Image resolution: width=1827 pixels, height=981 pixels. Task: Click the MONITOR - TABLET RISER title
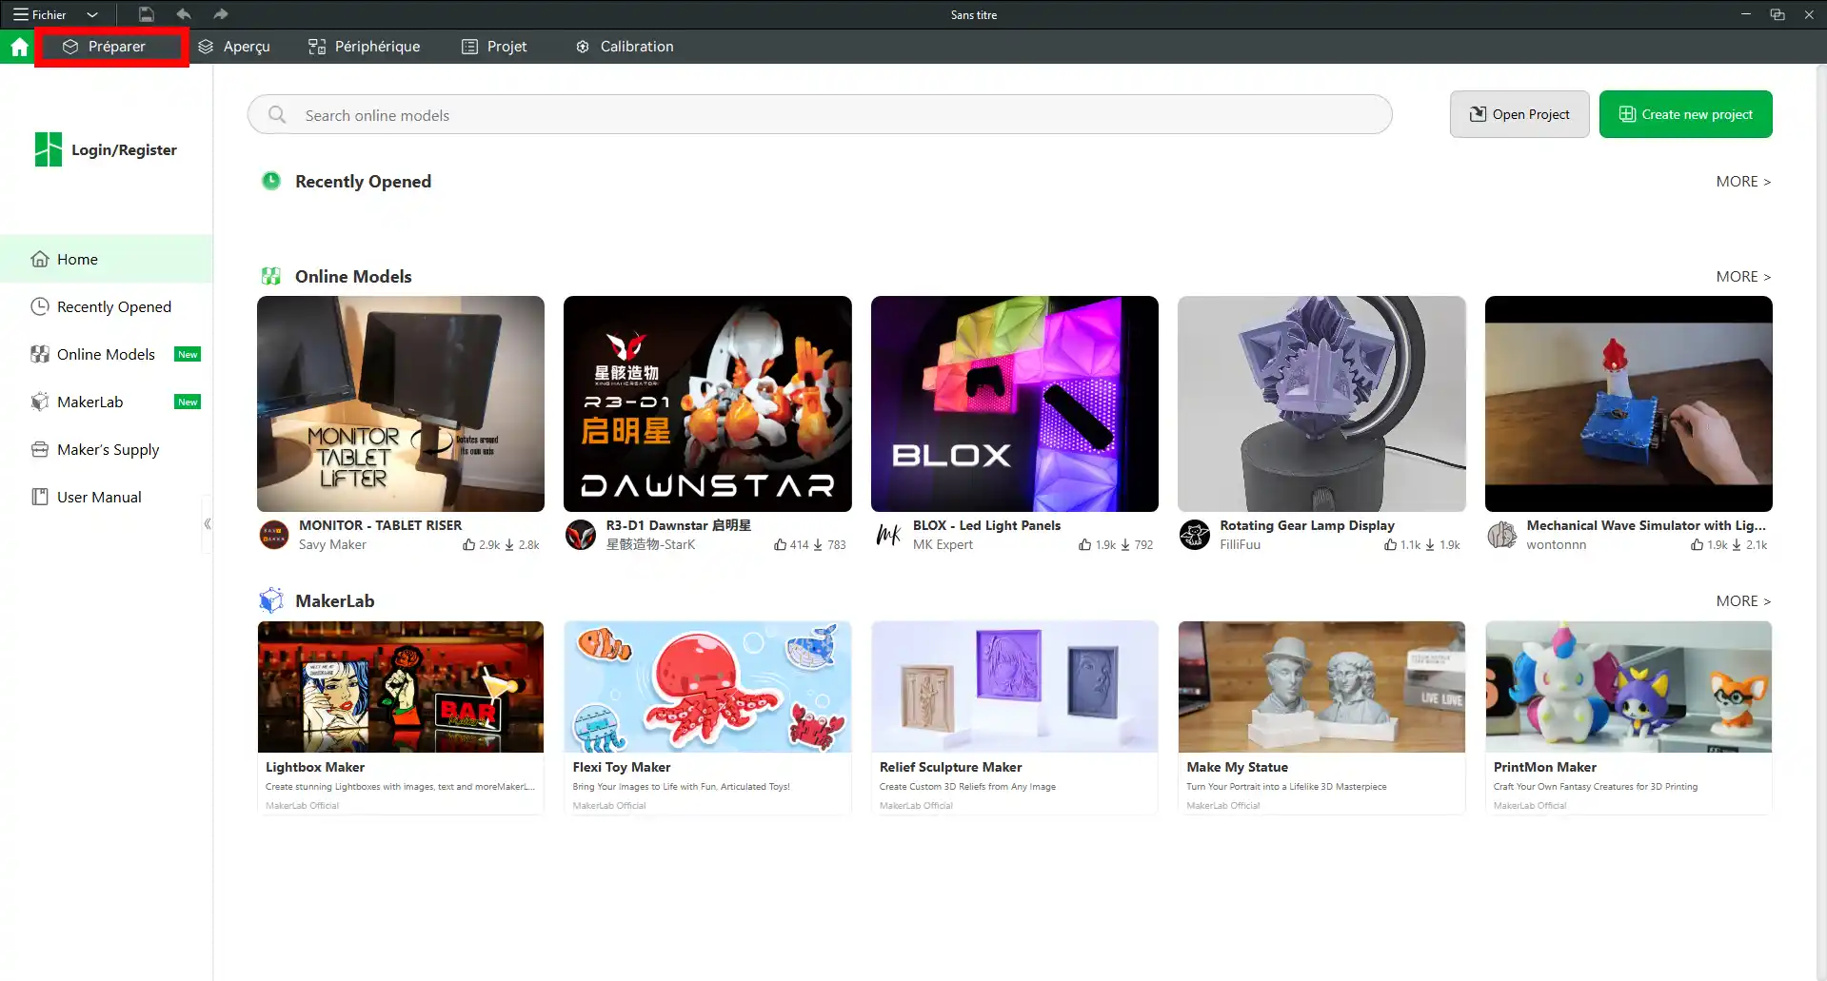[380, 525]
